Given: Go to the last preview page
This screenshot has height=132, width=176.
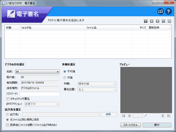Looking at the screenshot, I should [169, 116].
